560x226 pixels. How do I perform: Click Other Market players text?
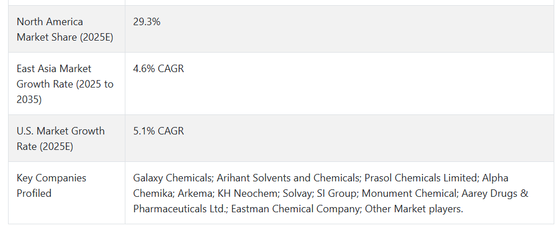pyautogui.click(x=414, y=208)
